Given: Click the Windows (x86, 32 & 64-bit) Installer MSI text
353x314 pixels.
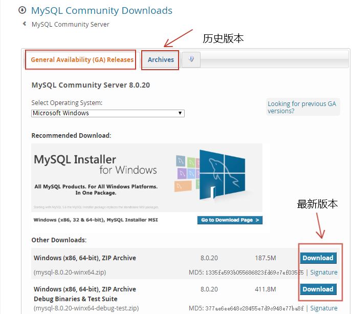Looking at the screenshot, I should click(x=96, y=220).
